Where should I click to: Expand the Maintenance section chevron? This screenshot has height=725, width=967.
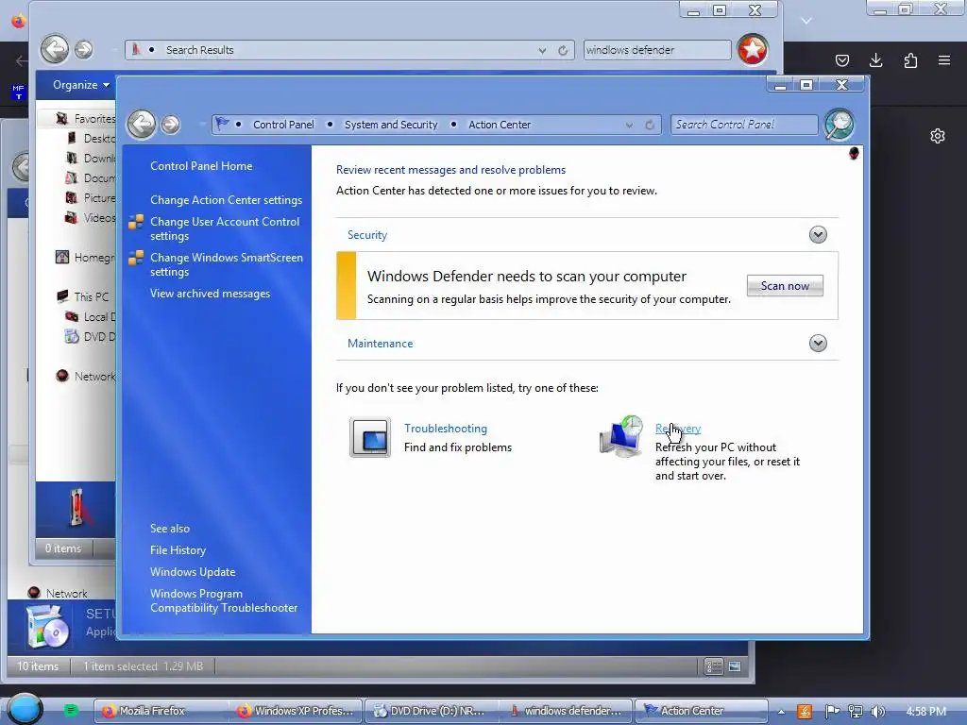click(818, 344)
